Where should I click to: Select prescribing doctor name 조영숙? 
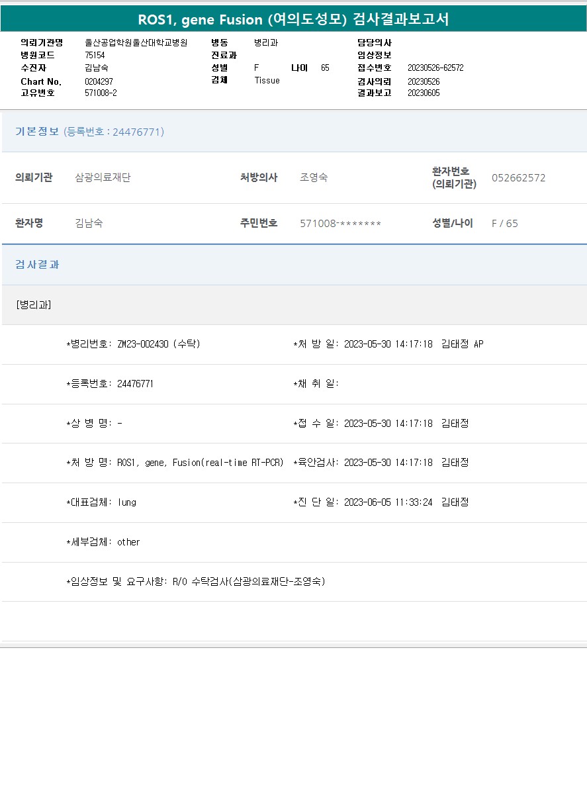point(314,177)
